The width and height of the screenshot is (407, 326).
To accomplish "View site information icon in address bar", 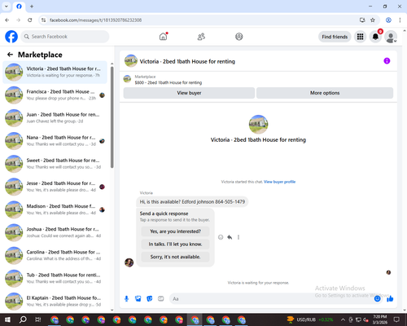I will tap(43, 20).
